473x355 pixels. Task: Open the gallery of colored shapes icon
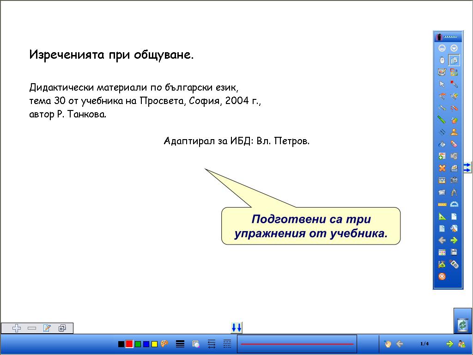[x=454, y=72]
